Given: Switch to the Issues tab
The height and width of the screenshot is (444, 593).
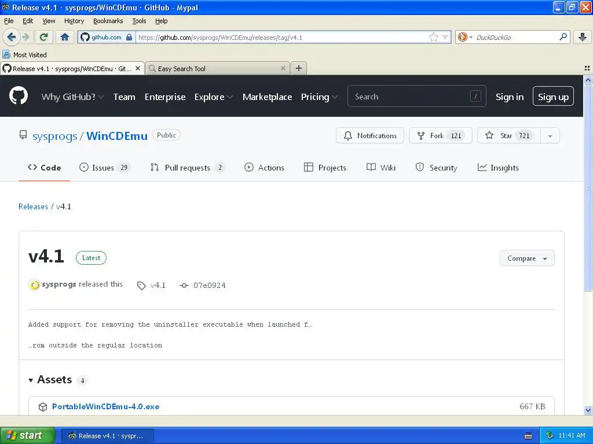Looking at the screenshot, I should pyautogui.click(x=105, y=168).
